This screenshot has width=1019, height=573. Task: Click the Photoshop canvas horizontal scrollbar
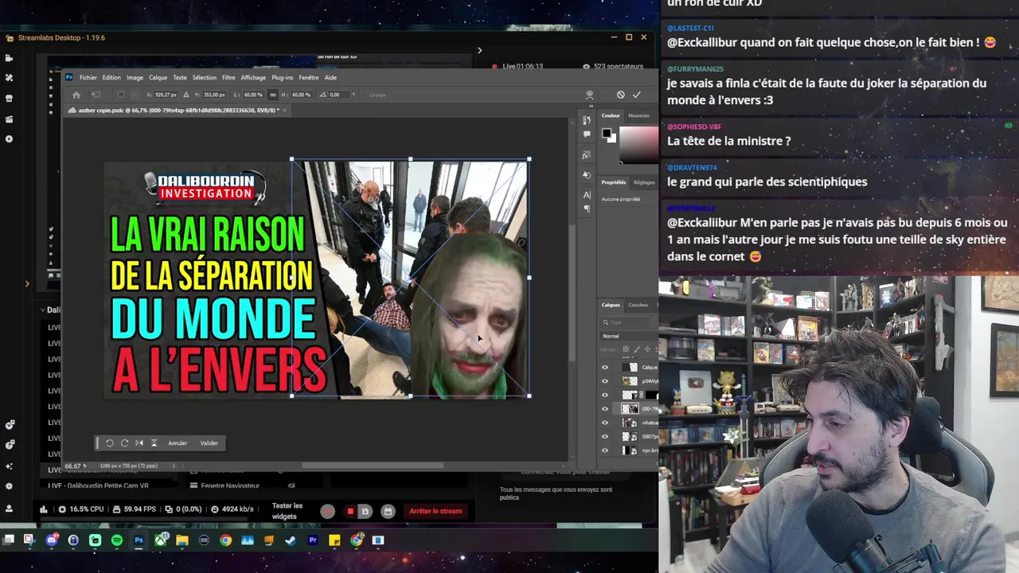click(x=373, y=466)
